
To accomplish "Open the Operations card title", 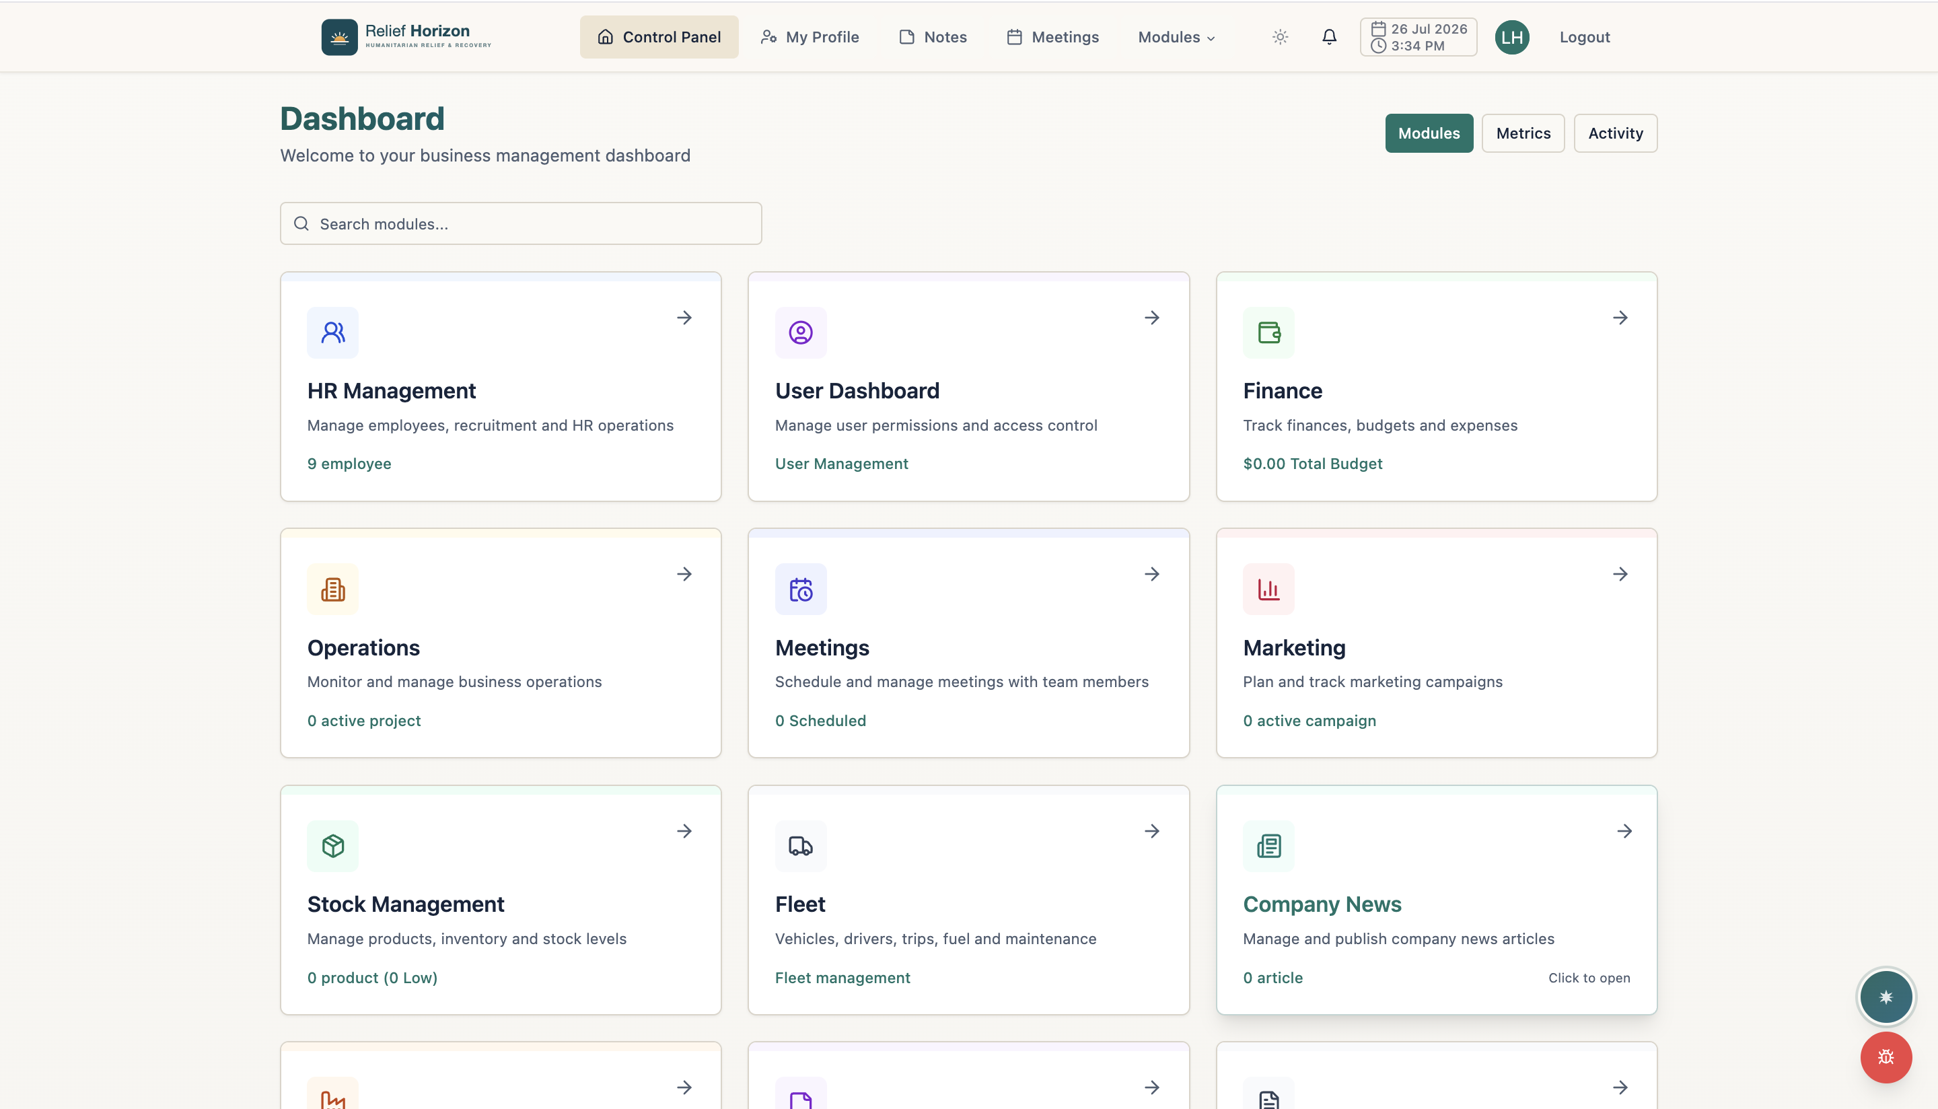I will 363,647.
